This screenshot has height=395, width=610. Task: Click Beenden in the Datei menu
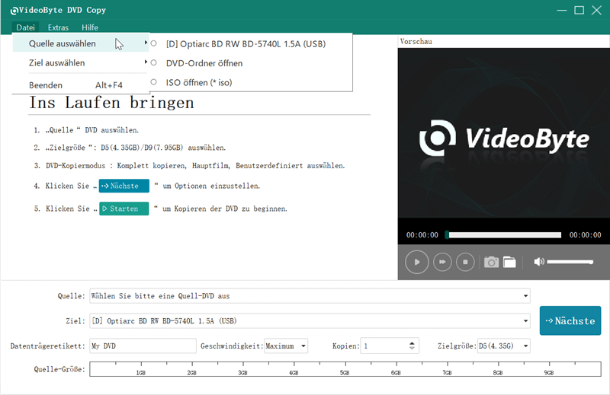tap(46, 85)
